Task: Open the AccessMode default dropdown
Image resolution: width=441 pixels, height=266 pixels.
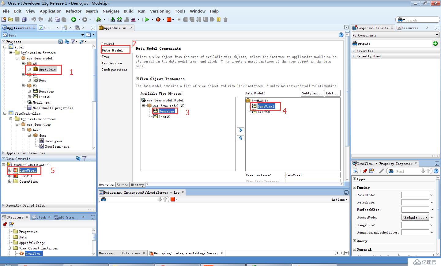Action: (427, 217)
